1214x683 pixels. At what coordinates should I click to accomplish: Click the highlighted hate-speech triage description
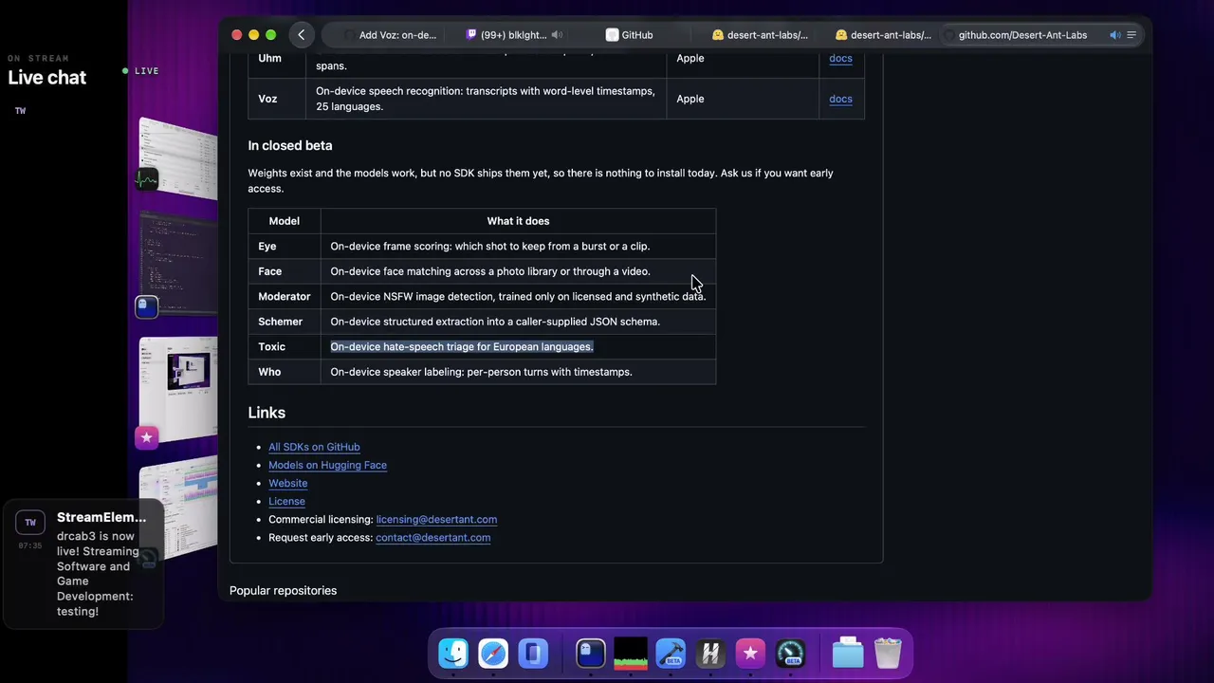[x=462, y=346]
